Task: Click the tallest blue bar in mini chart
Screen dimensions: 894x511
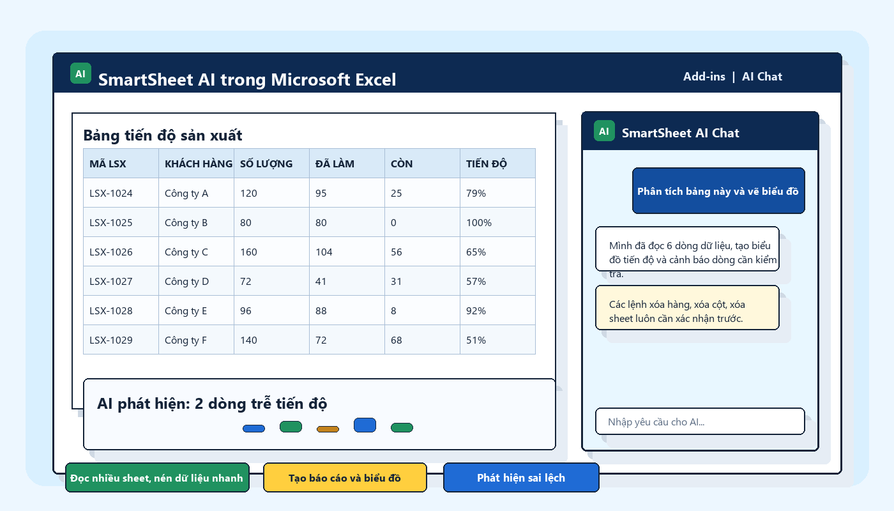Action: [x=365, y=425]
